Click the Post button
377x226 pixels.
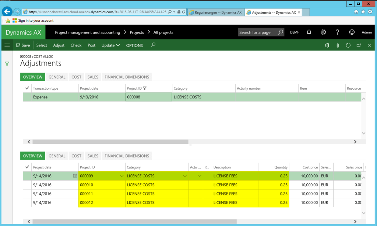click(91, 45)
